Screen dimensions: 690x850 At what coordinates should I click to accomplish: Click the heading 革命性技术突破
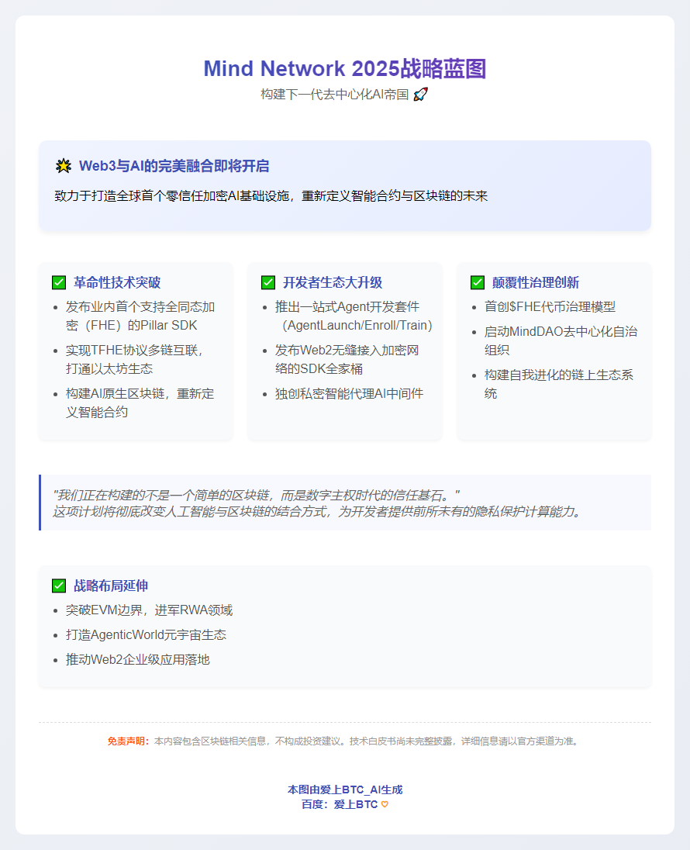[117, 282]
